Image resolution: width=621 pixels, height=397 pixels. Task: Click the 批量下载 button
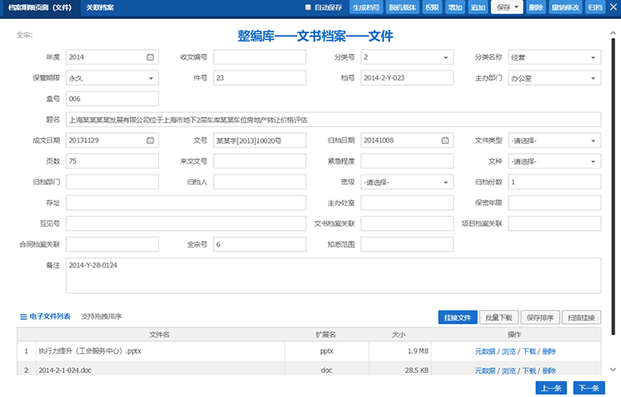[x=499, y=318]
